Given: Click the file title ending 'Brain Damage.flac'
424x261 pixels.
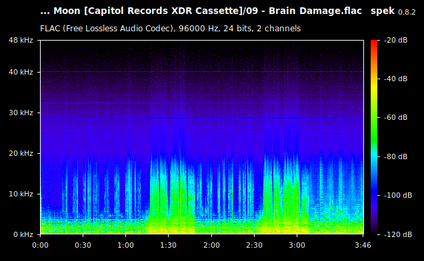Looking at the screenshot, I should [201, 11].
